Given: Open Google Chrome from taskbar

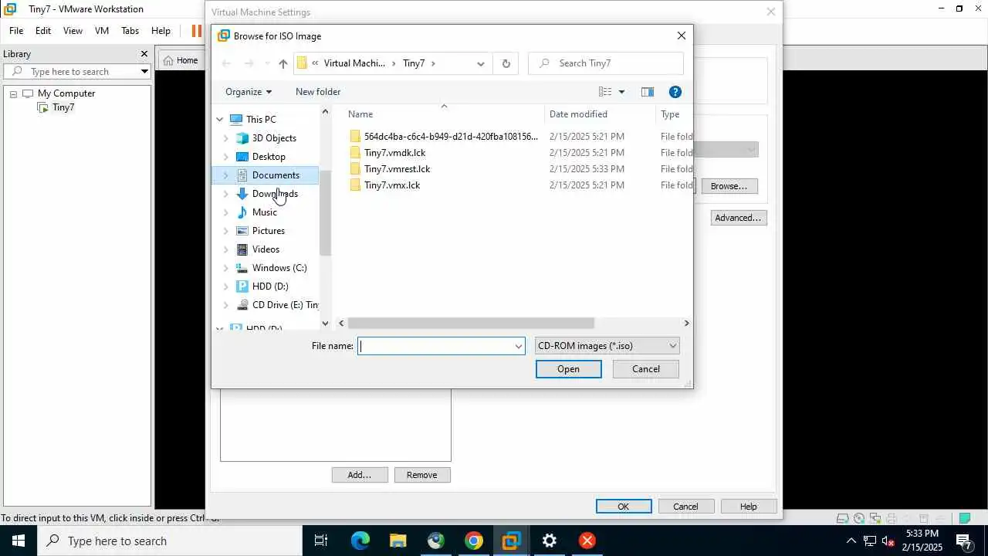Looking at the screenshot, I should (474, 541).
